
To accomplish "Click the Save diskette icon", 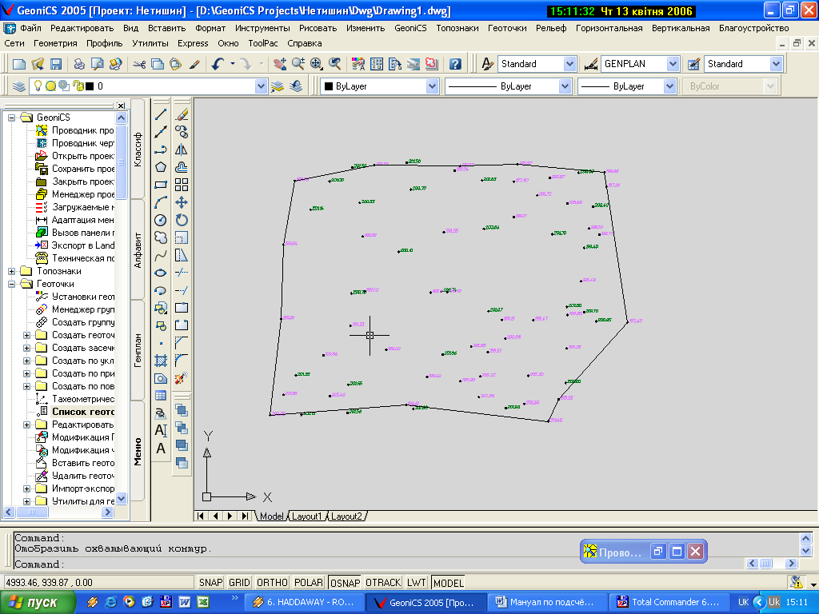I will pos(56,64).
